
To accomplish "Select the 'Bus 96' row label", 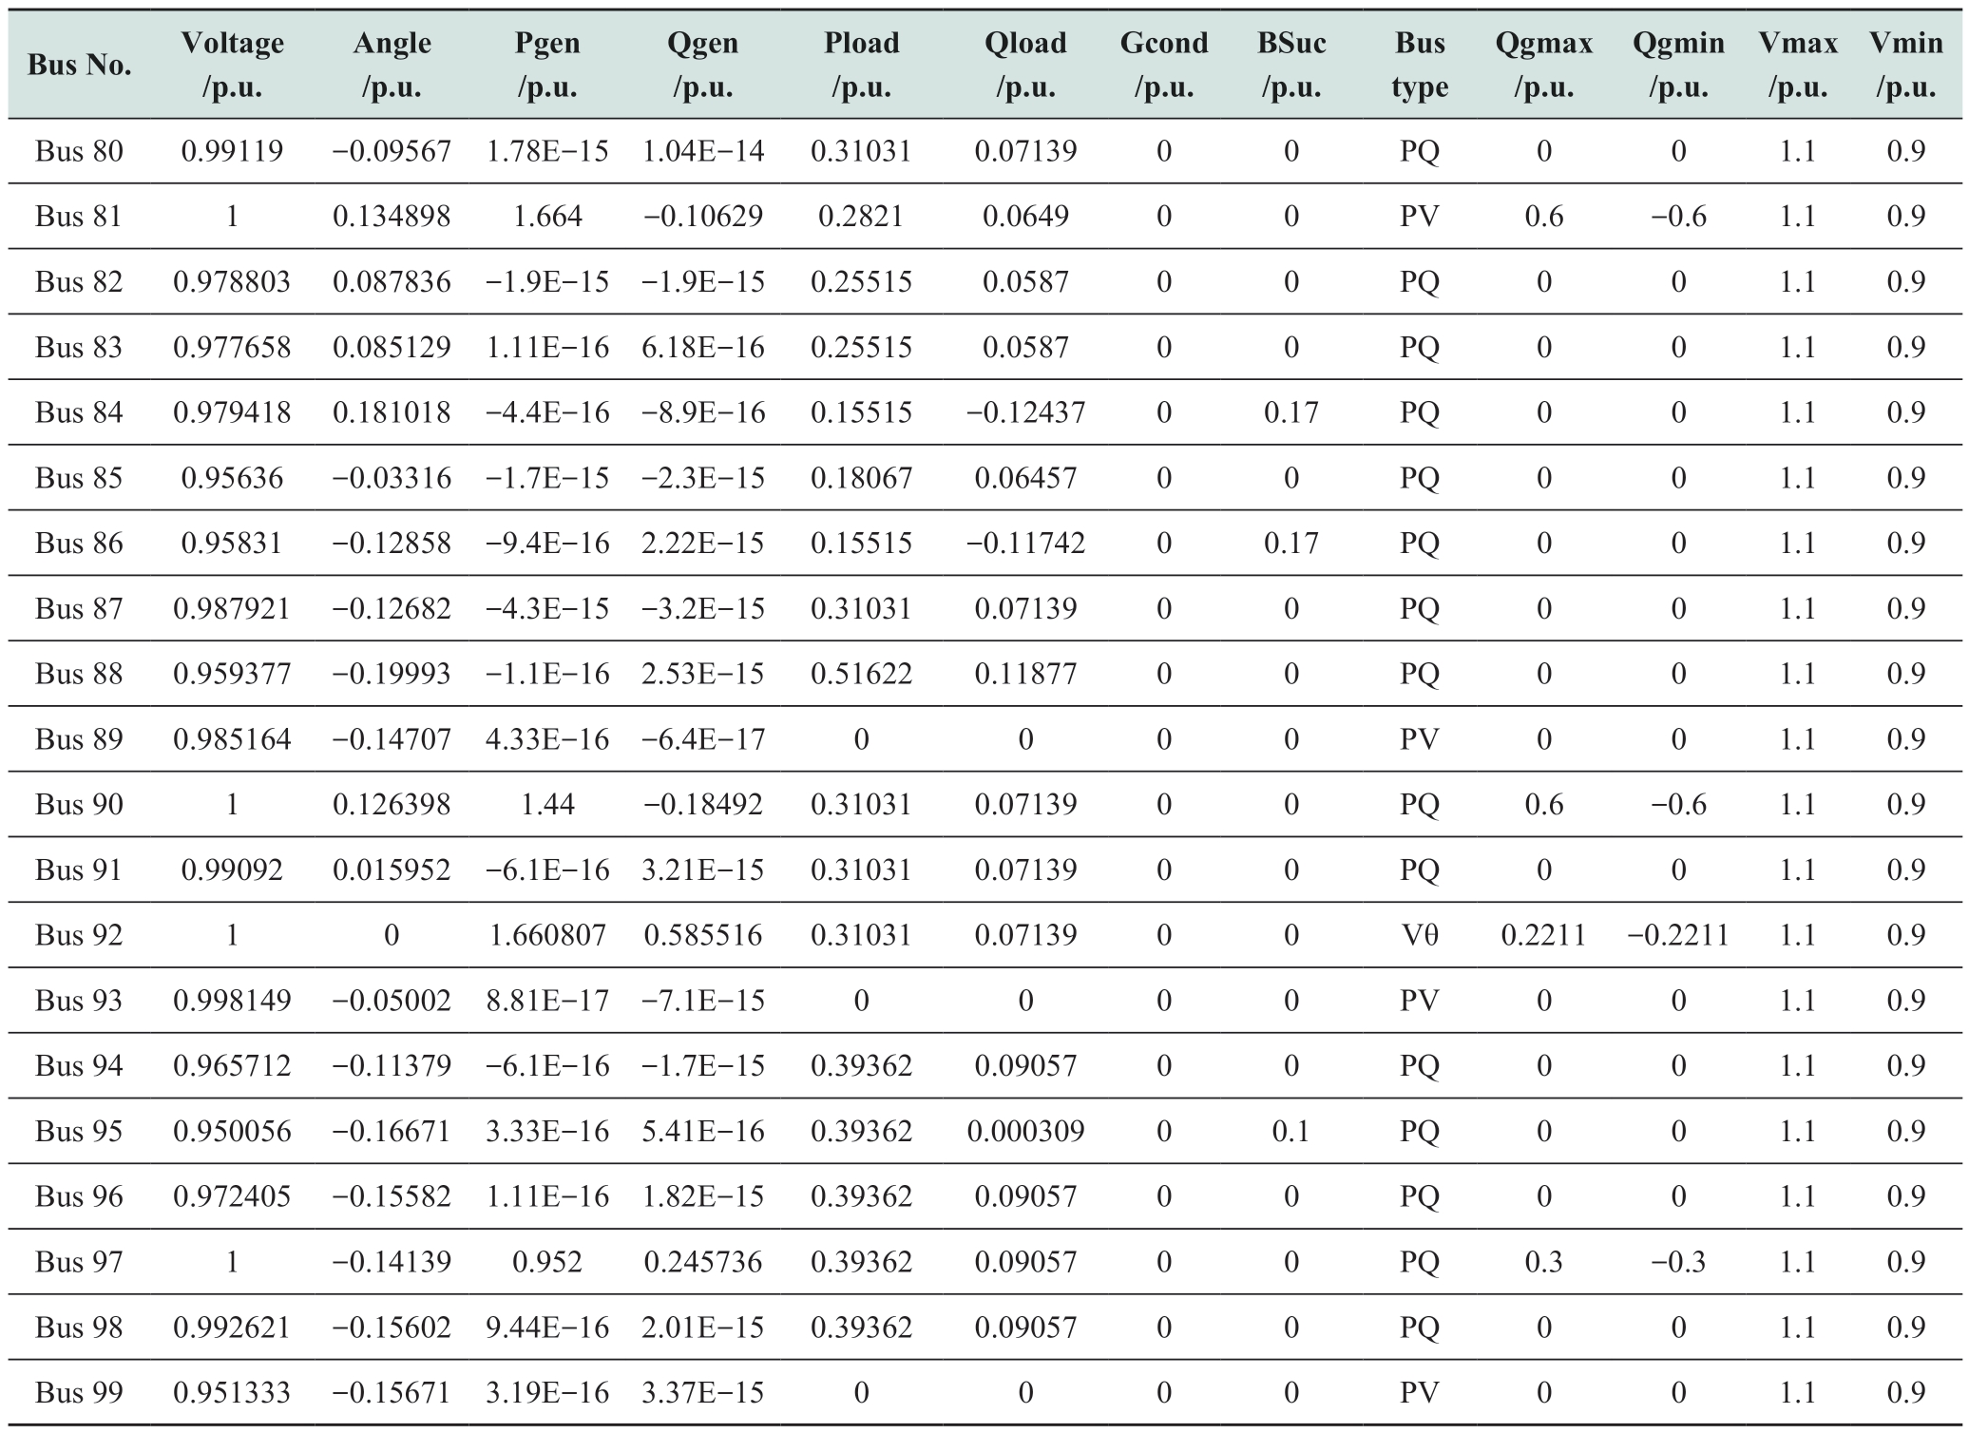I will pos(79,1196).
